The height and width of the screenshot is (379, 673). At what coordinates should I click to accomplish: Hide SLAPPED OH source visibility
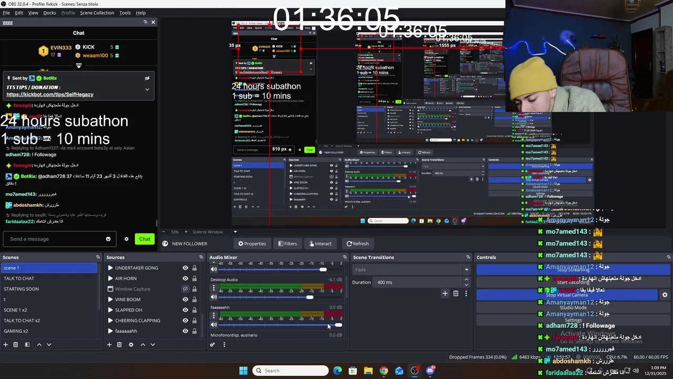pos(185,310)
